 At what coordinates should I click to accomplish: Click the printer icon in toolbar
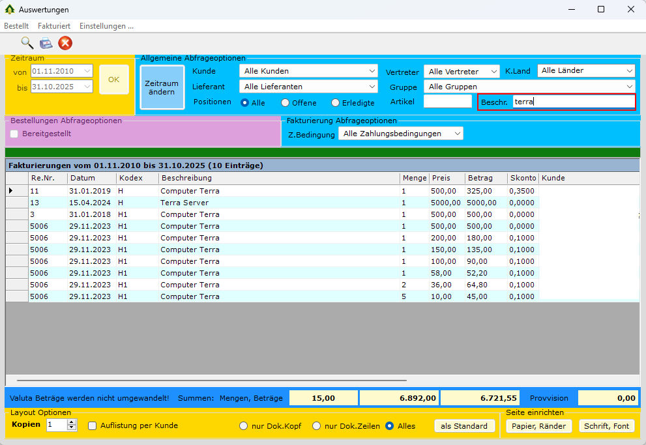coord(46,43)
